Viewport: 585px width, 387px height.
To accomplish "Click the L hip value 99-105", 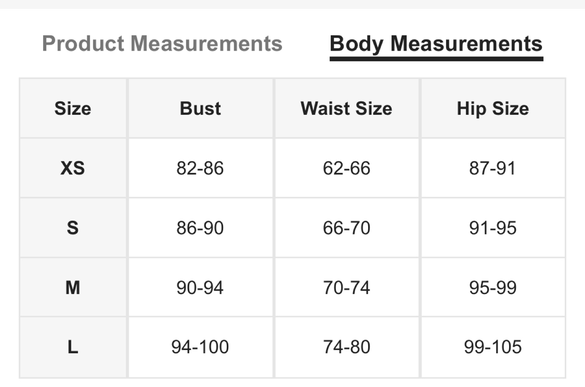I will 493,347.
